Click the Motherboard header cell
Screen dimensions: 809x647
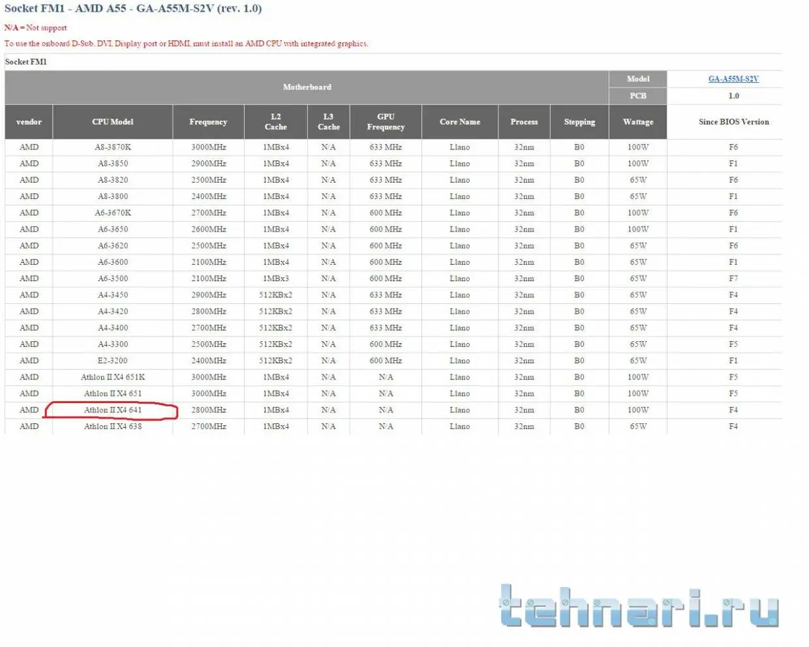click(x=307, y=87)
